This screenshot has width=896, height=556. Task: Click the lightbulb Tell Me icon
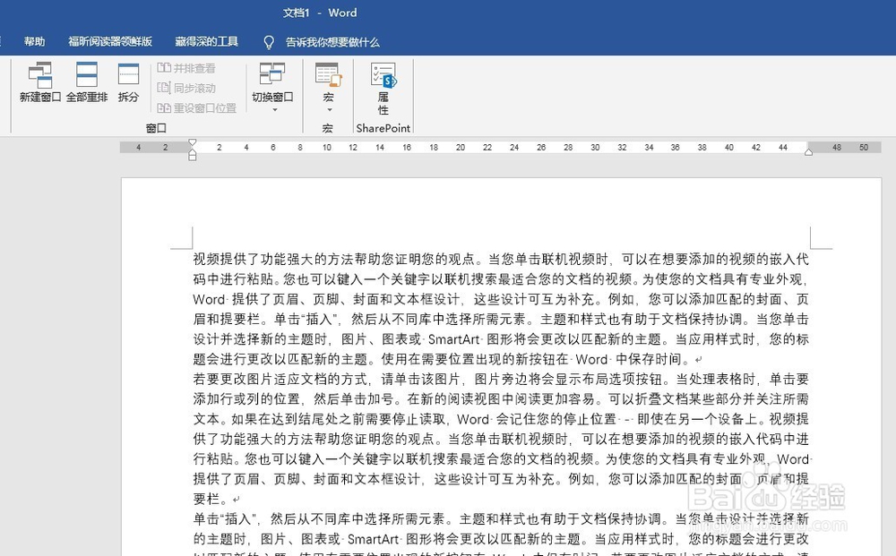pos(269,42)
